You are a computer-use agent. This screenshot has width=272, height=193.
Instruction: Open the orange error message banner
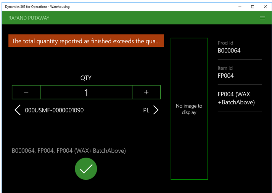(x=86, y=41)
